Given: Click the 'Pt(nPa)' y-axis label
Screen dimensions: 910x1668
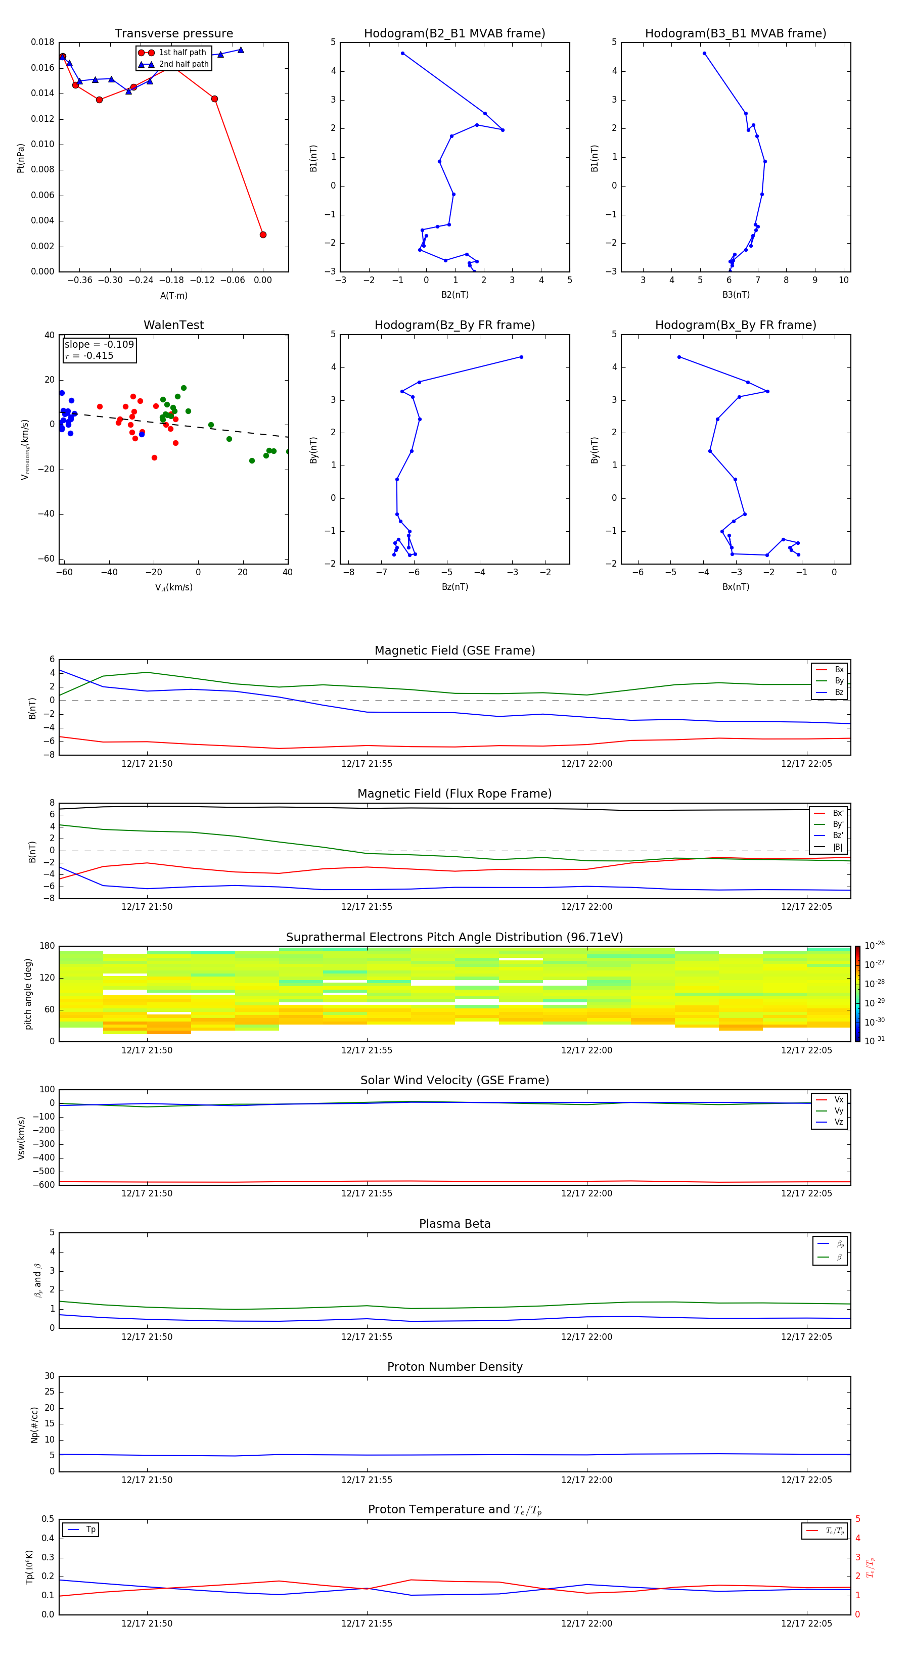Looking at the screenshot, I should click(x=20, y=157).
